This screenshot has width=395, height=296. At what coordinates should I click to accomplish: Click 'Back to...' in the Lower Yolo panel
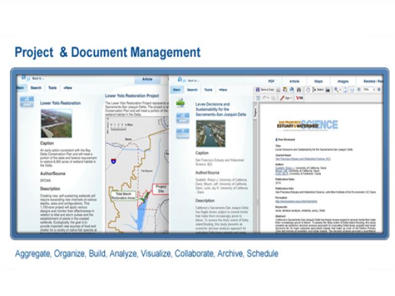click(38, 78)
